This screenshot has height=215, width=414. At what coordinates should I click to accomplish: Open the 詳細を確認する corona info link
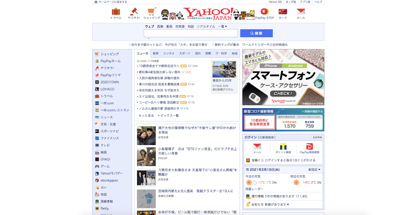pyautogui.click(x=312, y=112)
